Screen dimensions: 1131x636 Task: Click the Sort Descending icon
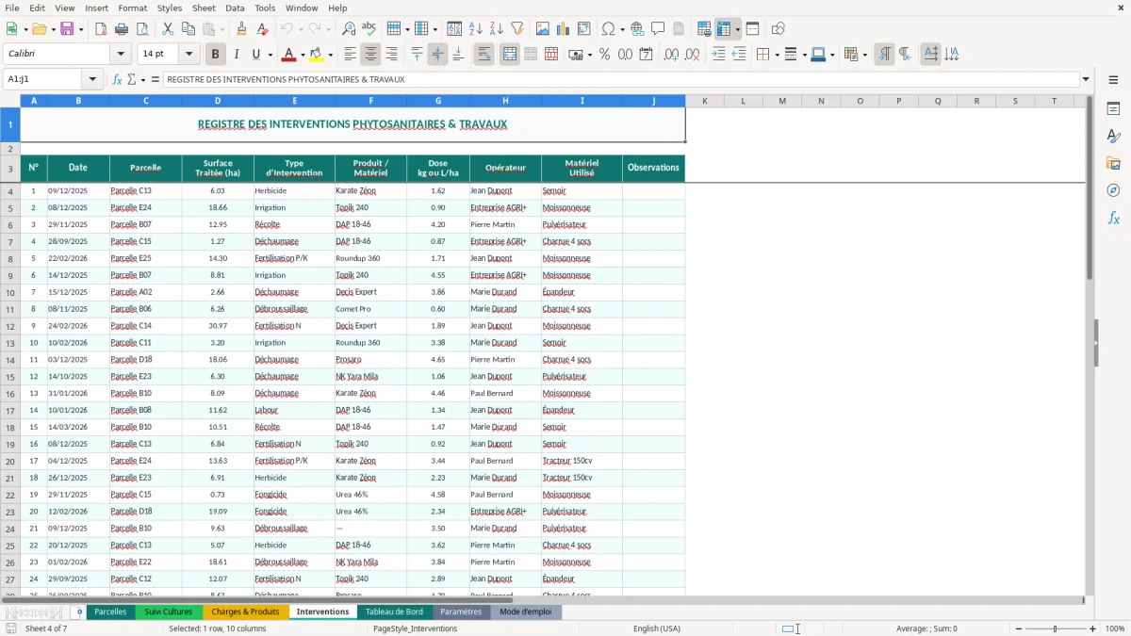(497, 29)
